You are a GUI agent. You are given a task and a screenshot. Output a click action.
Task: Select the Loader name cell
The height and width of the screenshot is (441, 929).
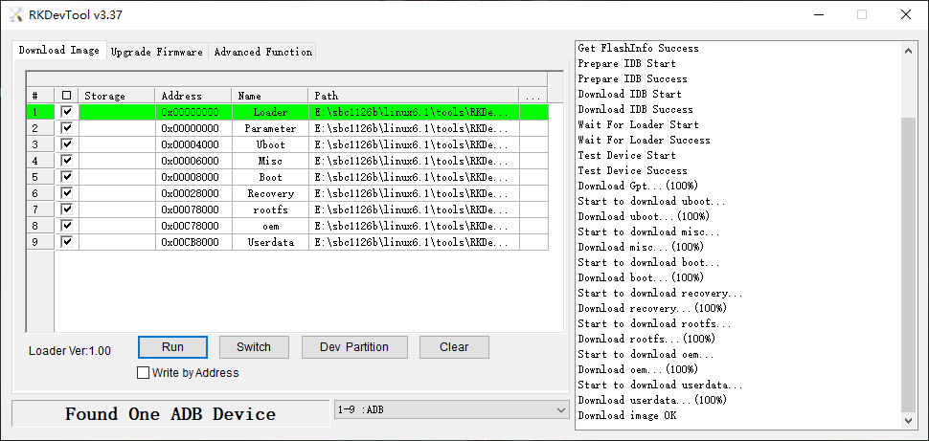tap(270, 112)
